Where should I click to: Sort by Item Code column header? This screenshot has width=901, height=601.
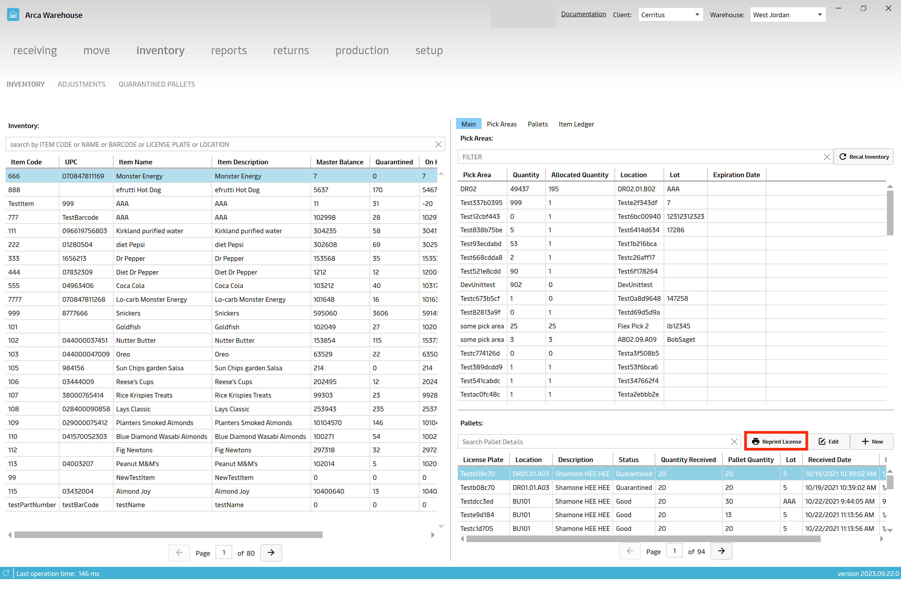coord(26,162)
